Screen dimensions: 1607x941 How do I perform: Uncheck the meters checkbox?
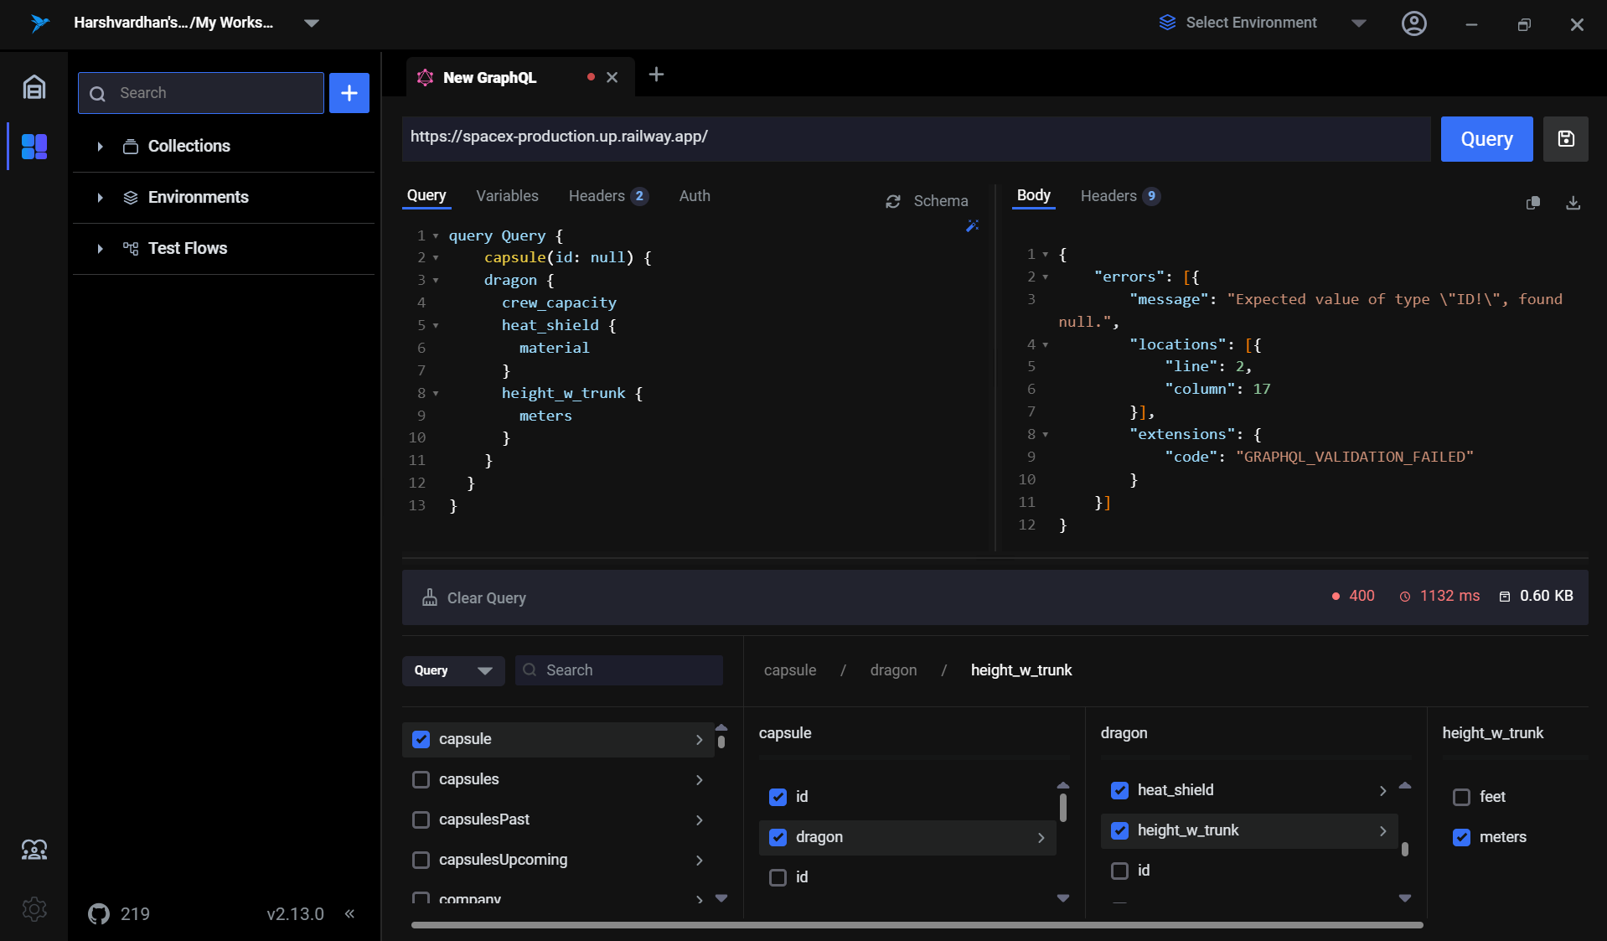point(1462,838)
